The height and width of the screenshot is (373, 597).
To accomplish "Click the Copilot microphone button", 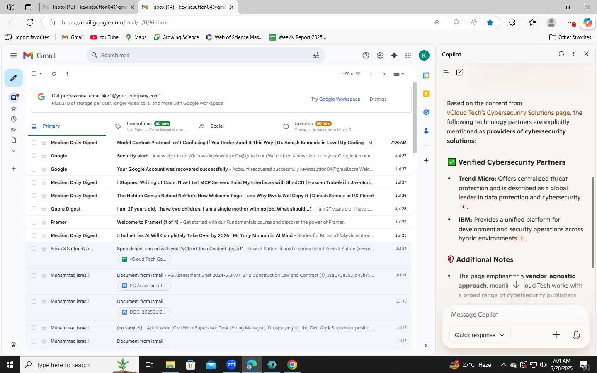I will point(576,335).
